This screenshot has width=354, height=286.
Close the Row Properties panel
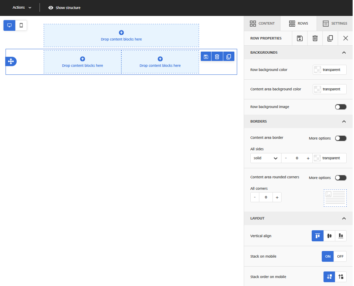(345, 38)
